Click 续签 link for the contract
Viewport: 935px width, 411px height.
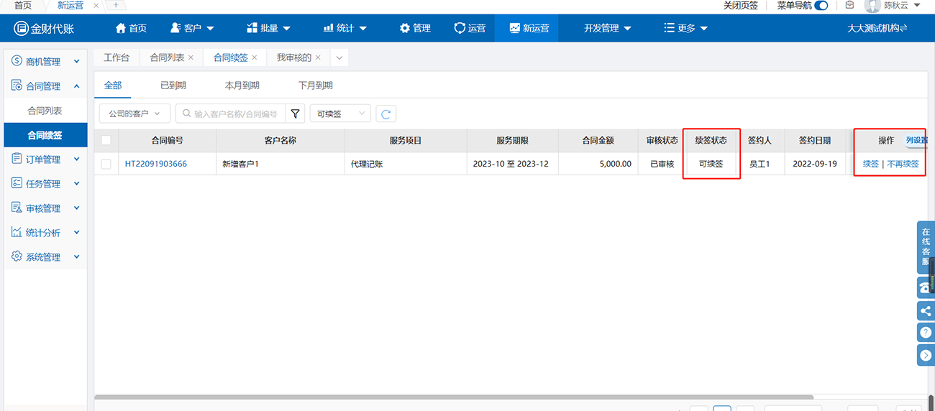(870, 164)
